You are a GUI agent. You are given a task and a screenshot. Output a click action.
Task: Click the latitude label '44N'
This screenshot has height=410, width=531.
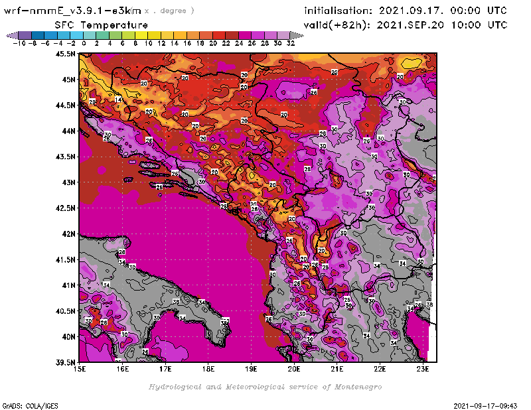(68, 131)
